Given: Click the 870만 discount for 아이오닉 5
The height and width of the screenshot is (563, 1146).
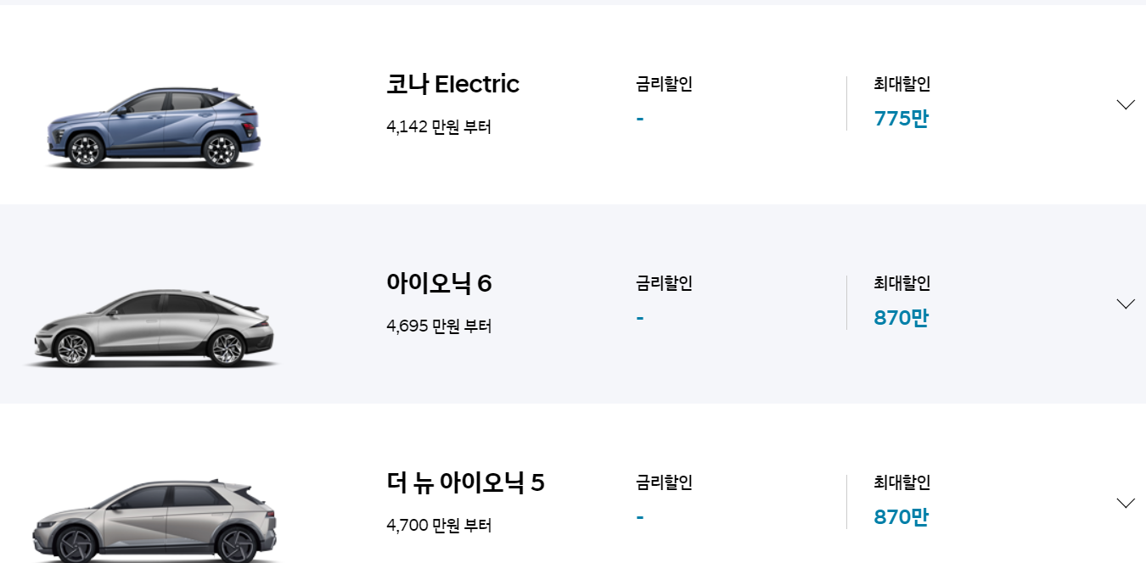Looking at the screenshot, I should click(x=900, y=516).
